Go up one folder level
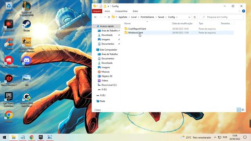The width and height of the screenshot is (251, 141). coord(109,17)
